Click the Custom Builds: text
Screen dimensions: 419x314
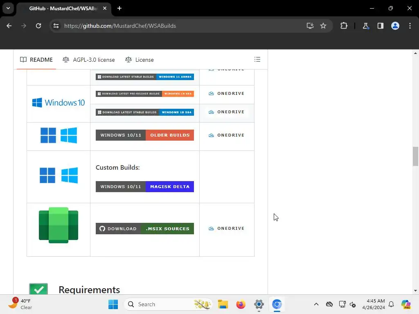click(x=117, y=167)
